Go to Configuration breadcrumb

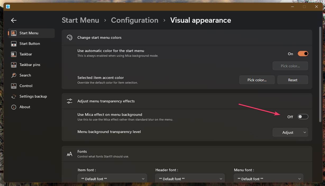135,20
